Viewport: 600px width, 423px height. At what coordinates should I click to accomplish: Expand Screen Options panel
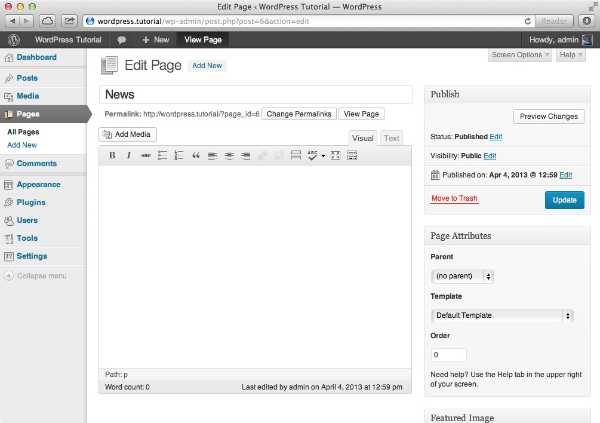[x=519, y=55]
